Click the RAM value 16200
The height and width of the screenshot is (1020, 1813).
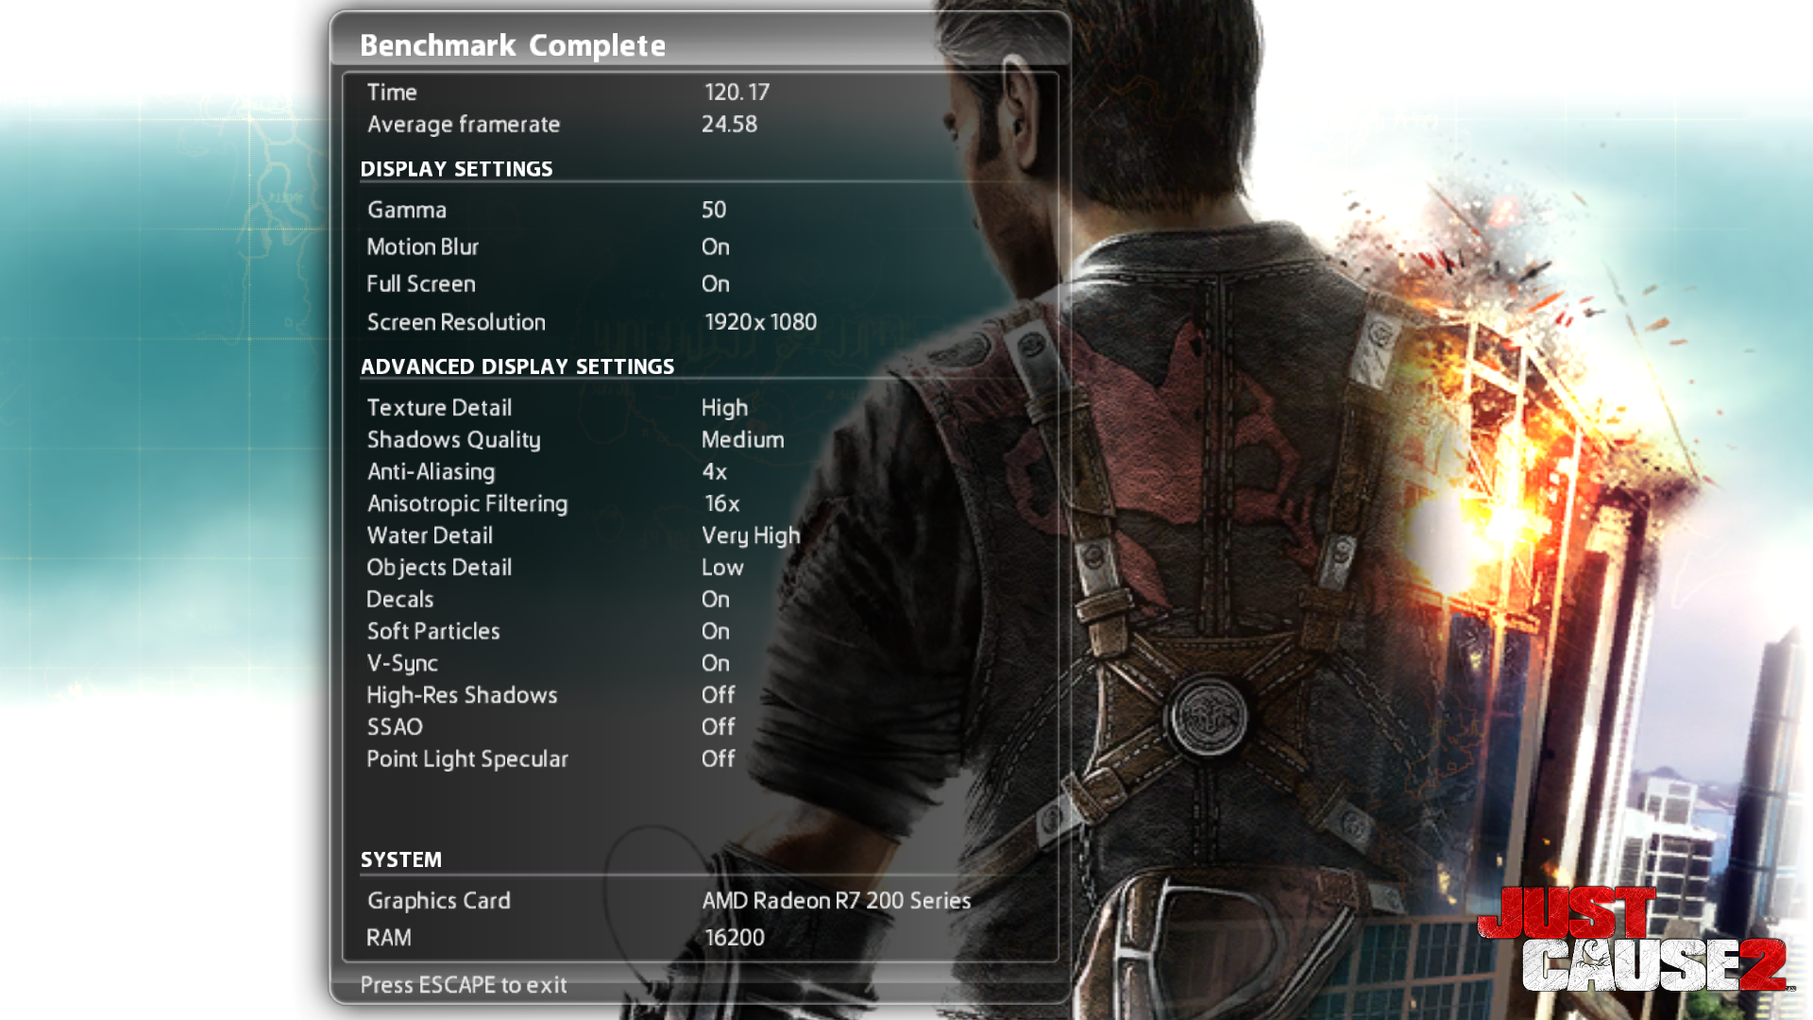click(x=735, y=938)
